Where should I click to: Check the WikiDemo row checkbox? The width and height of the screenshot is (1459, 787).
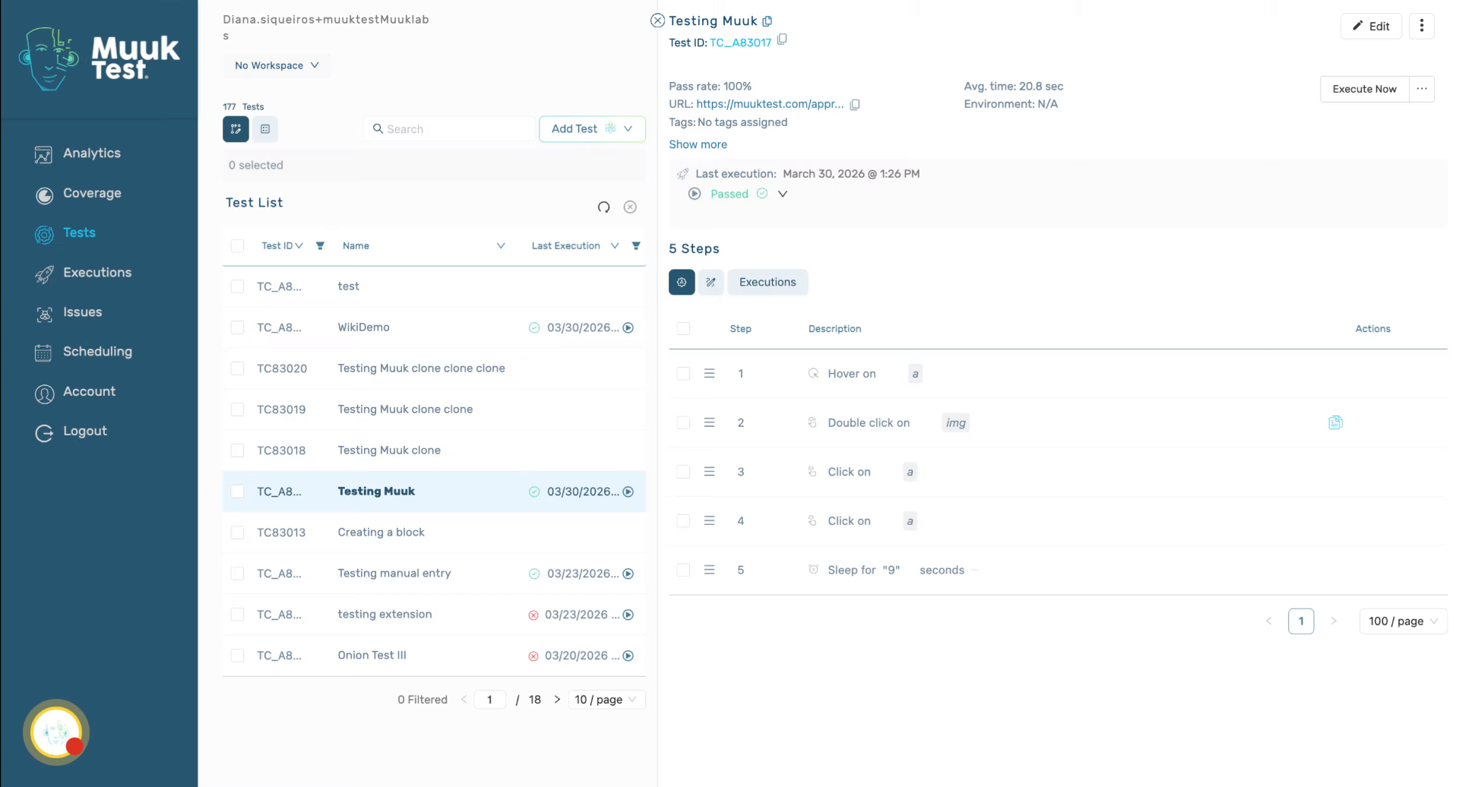(x=237, y=327)
